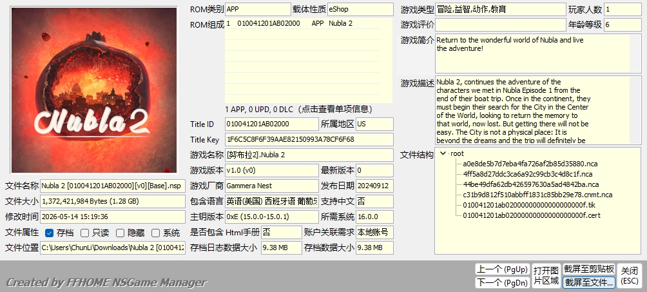This screenshot has width=647, height=292.
Task: Click the 发布日期 field 20240912
Action: pyautogui.click(x=374, y=186)
